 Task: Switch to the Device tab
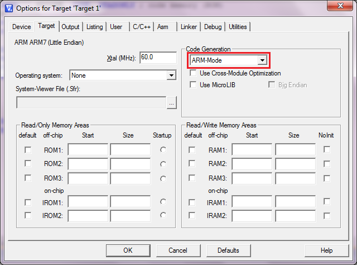pyautogui.click(x=22, y=27)
